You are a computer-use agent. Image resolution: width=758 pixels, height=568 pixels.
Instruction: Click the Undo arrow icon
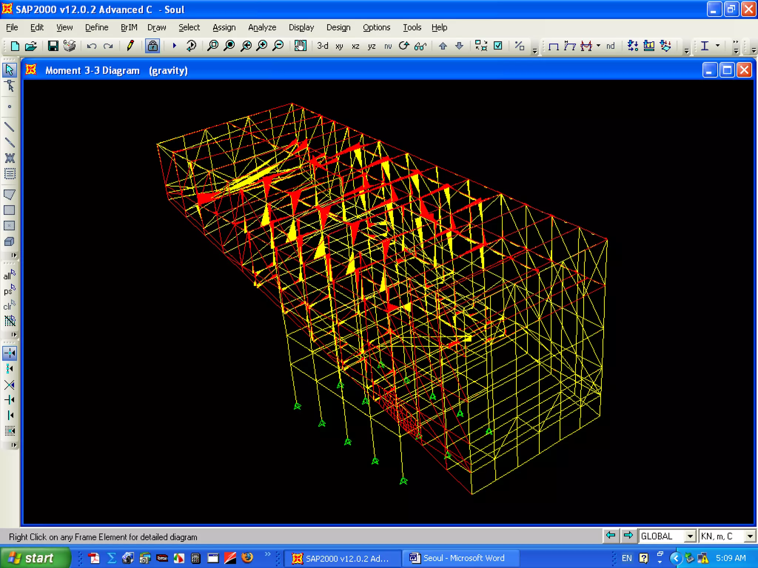click(x=91, y=46)
